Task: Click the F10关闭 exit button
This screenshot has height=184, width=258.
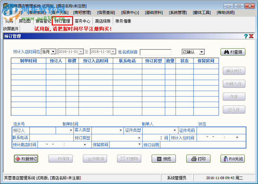Action: pos(233,159)
